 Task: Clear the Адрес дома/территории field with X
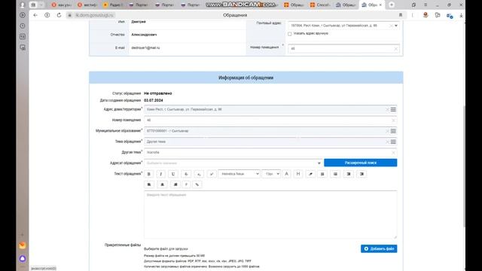pyautogui.click(x=387, y=109)
